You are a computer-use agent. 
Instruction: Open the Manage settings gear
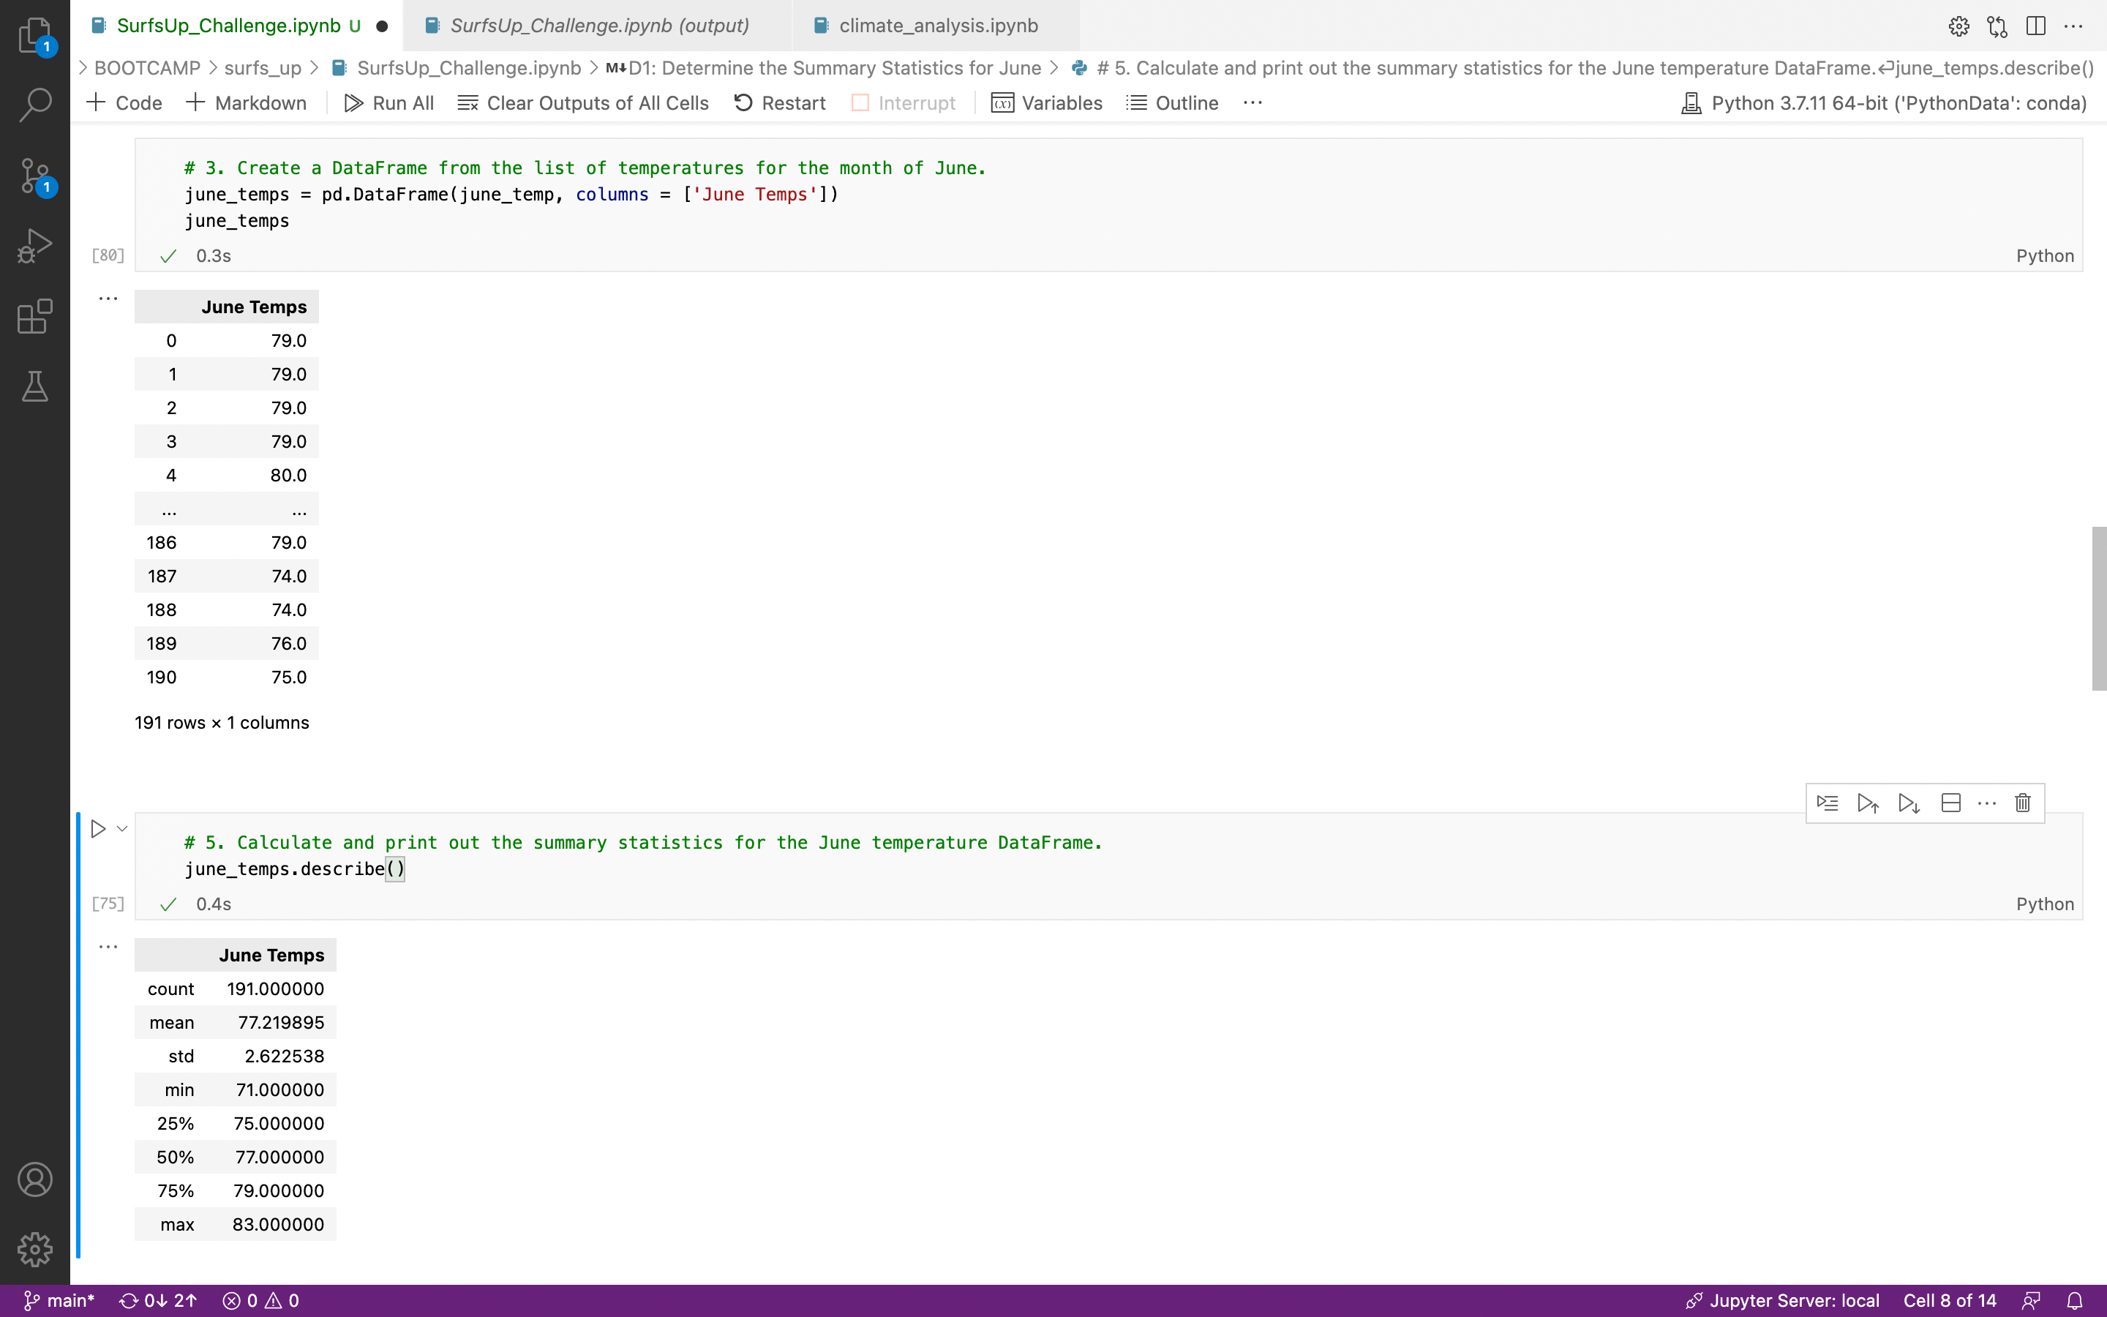tap(35, 1248)
